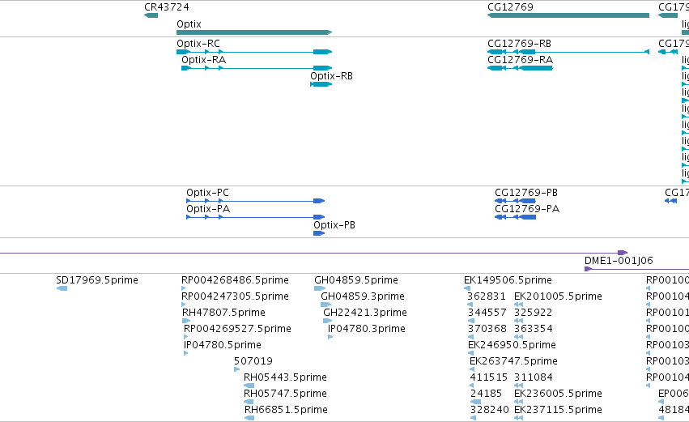The height and width of the screenshot is (422, 689).
Task: Select the EK201005.5prime EST label
Action: (x=558, y=296)
